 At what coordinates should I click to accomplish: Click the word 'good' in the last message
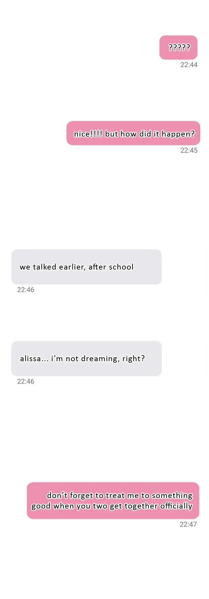tap(41, 506)
